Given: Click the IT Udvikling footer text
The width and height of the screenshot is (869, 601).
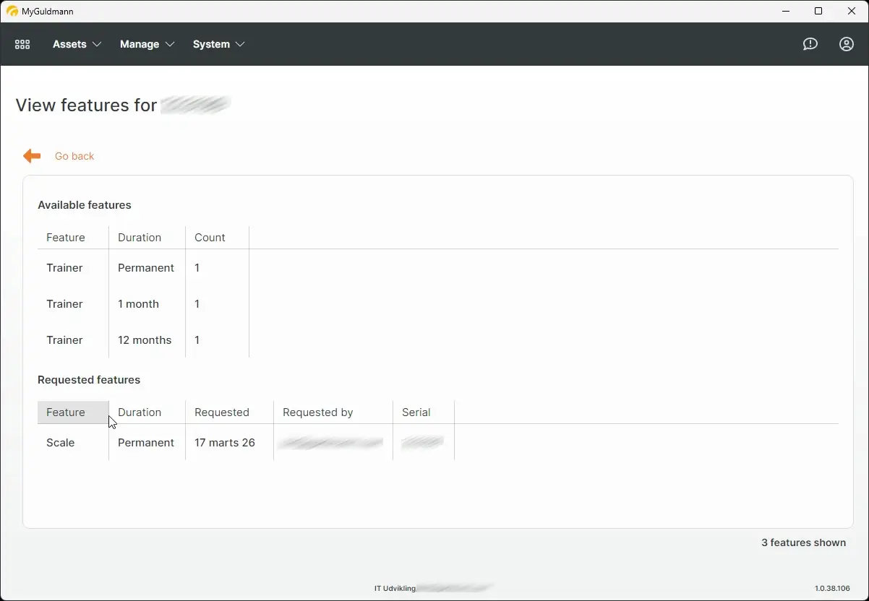Looking at the screenshot, I should 395,588.
